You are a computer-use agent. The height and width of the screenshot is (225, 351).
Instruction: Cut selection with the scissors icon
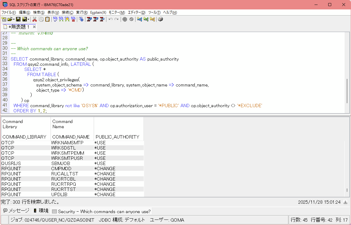(35, 19)
